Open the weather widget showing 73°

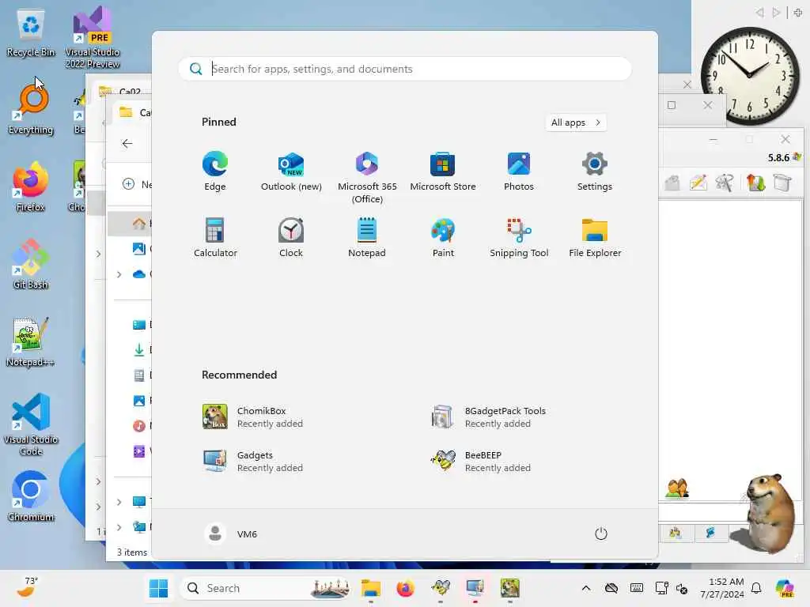coord(26,587)
